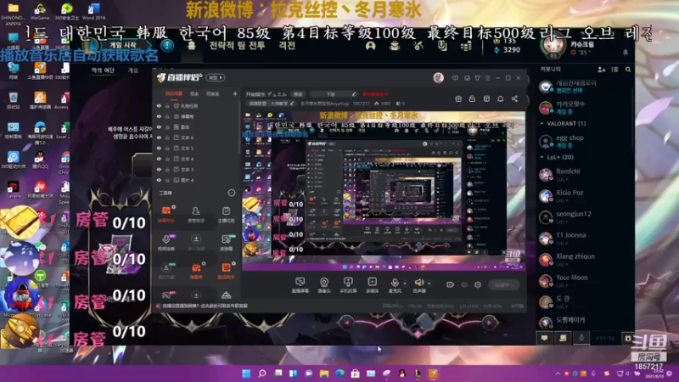
Task: Open the menu lines icon in companion title bar
Action: coord(487,78)
